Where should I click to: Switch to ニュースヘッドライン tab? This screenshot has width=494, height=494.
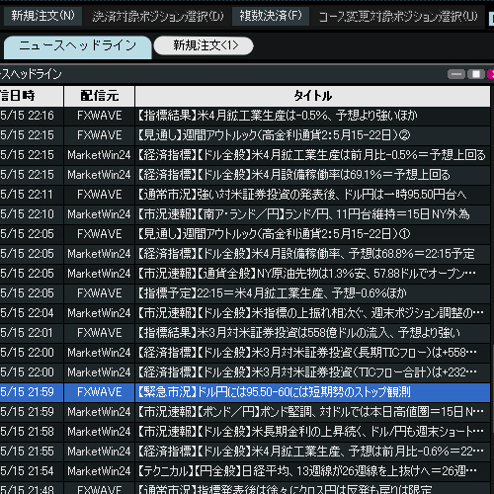point(78,46)
